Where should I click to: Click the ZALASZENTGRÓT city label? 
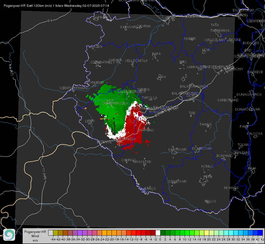[x=132, y=92]
